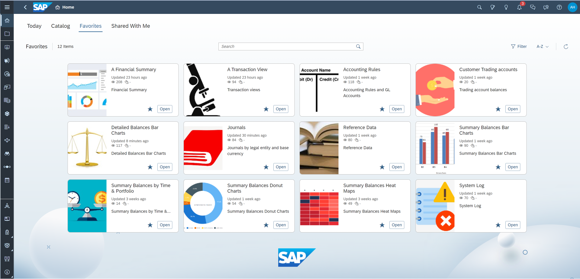Open the A-Z sort dropdown

(542, 46)
